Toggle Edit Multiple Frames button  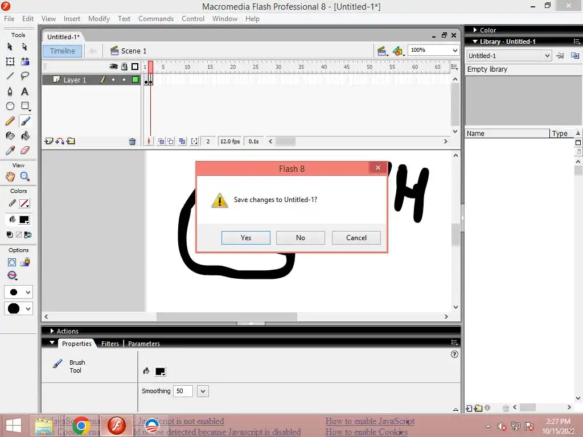click(x=182, y=141)
